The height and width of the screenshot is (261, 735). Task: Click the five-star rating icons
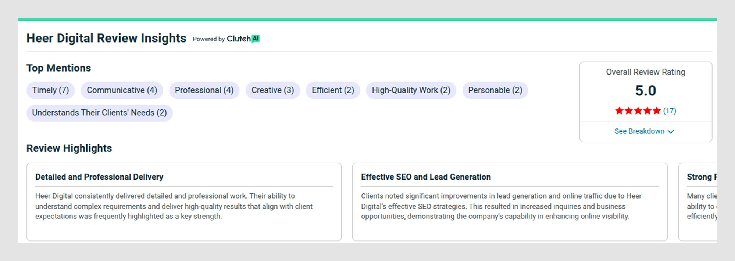click(x=638, y=110)
